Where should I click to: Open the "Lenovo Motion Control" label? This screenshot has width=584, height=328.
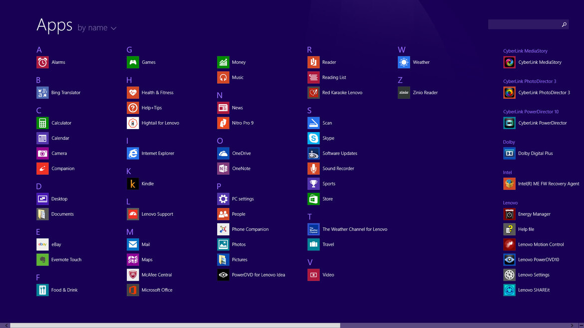coord(541,244)
